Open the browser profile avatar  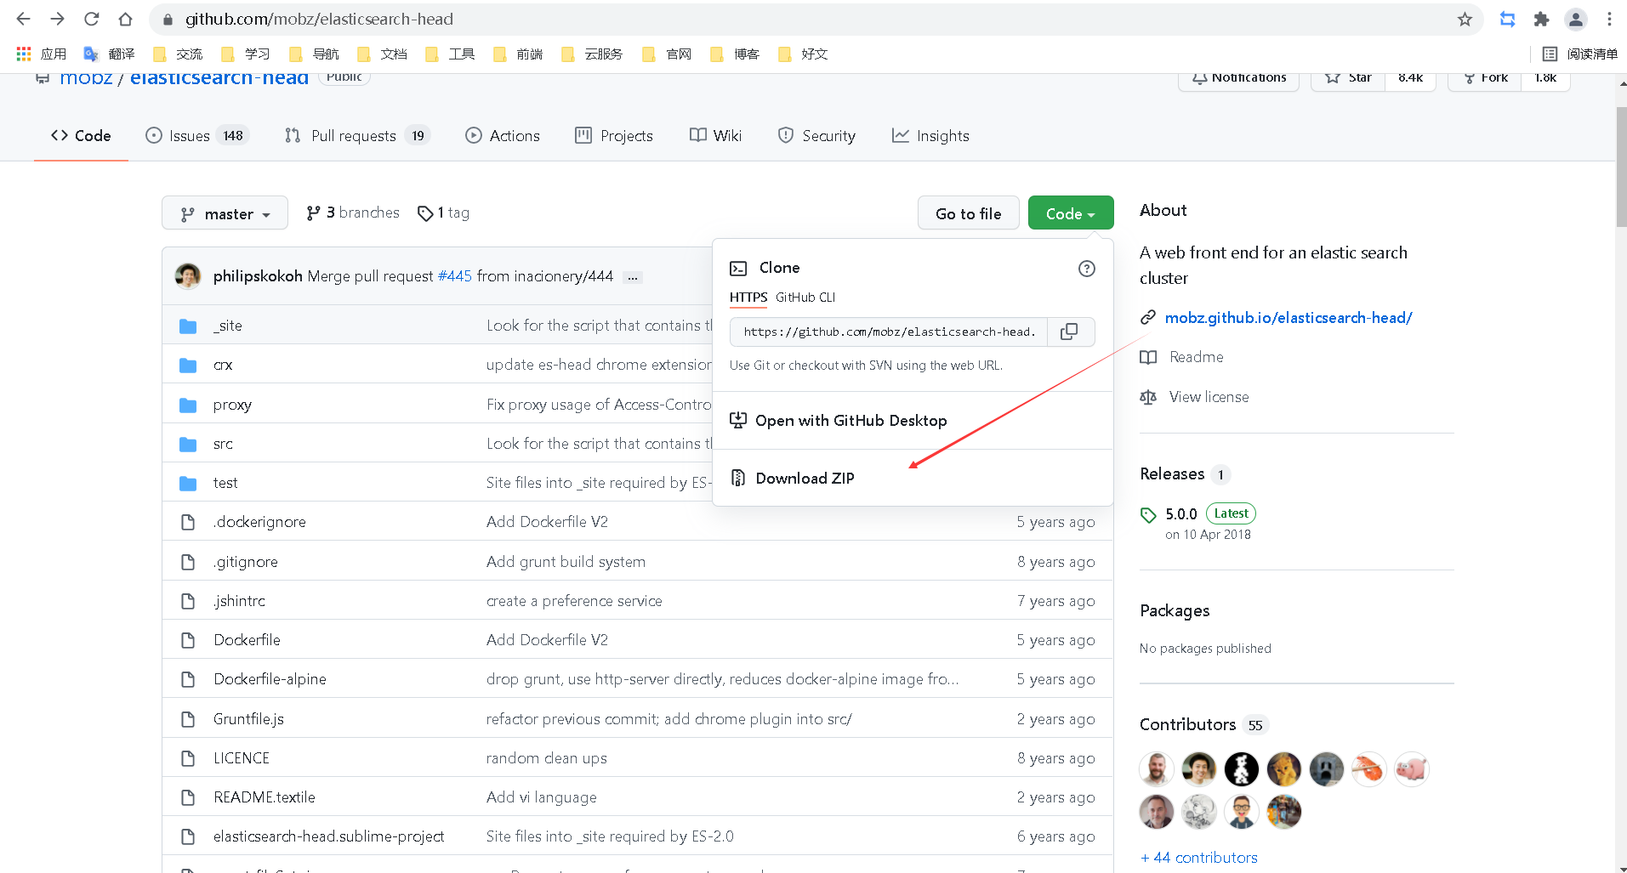[x=1575, y=19]
